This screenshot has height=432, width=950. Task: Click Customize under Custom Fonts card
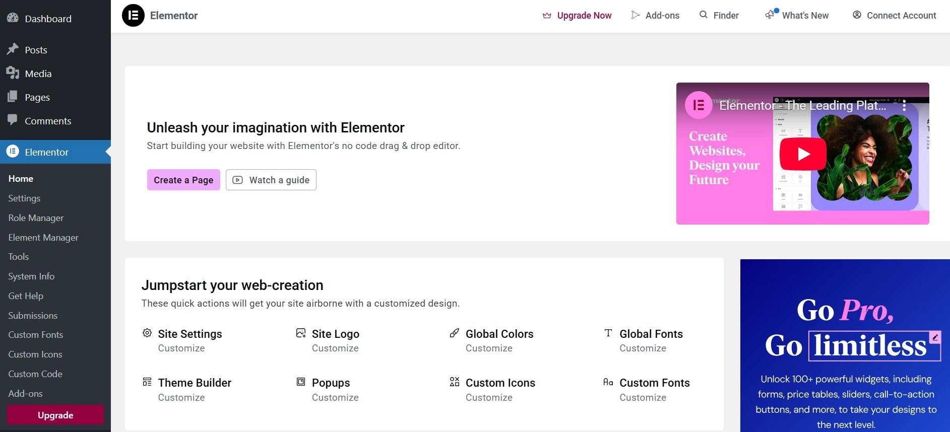[643, 398]
